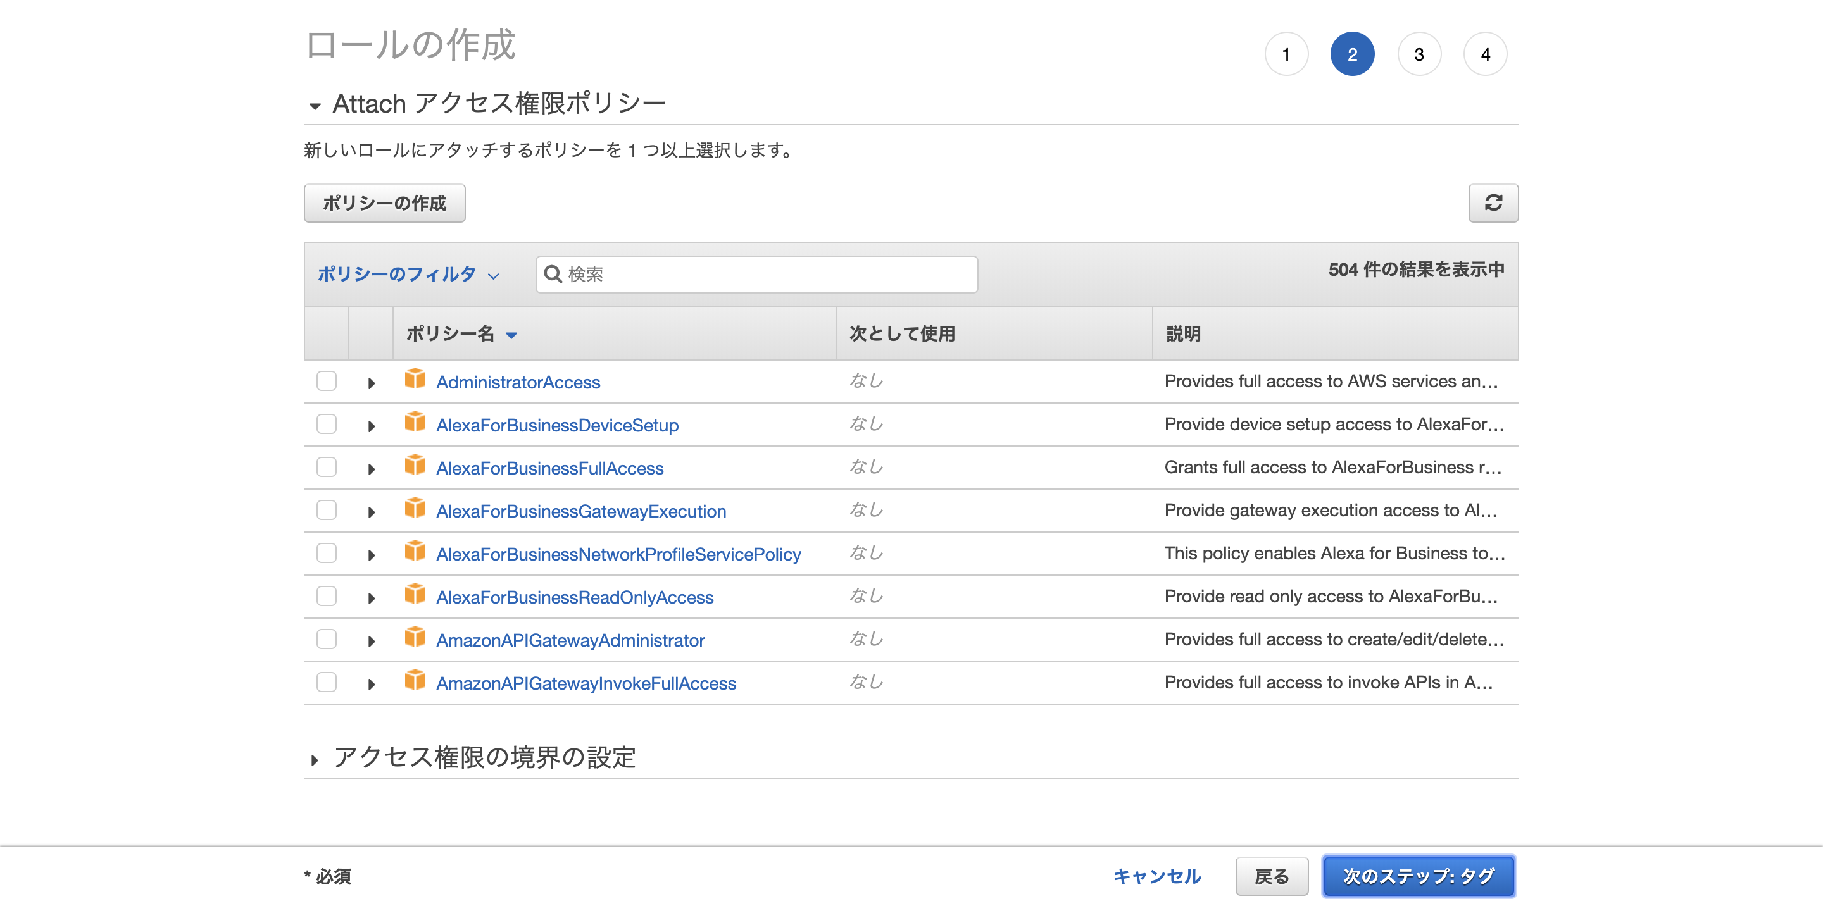
Task: Jump to wizard step 4
Action: 1485,54
